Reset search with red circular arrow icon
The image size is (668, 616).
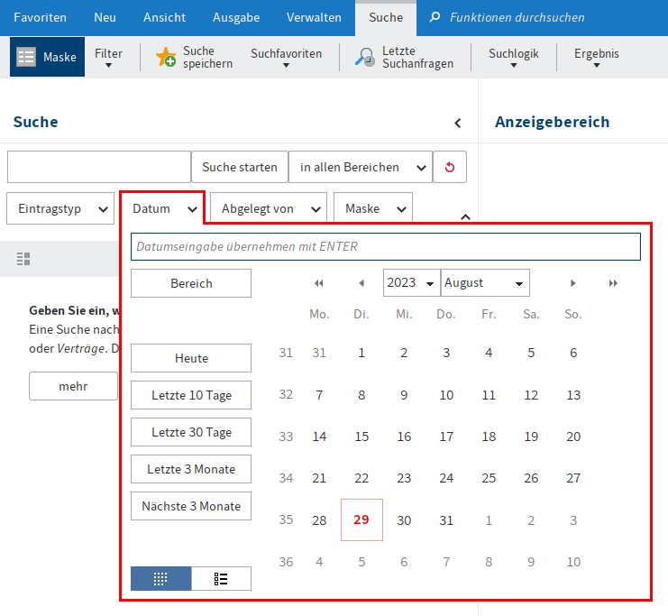click(x=450, y=167)
